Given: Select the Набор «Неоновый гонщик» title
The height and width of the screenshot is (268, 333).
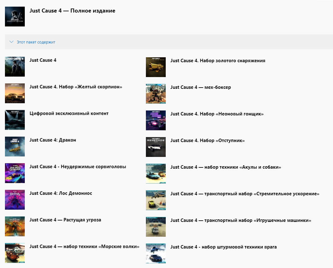Looking at the screenshot, I should pos(217,114).
